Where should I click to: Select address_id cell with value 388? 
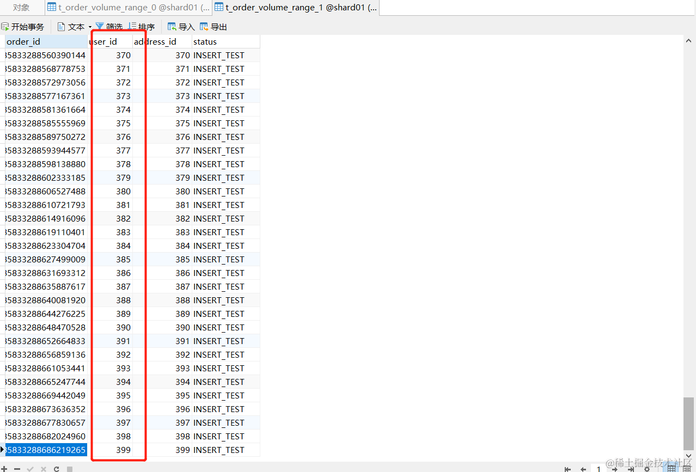point(162,300)
